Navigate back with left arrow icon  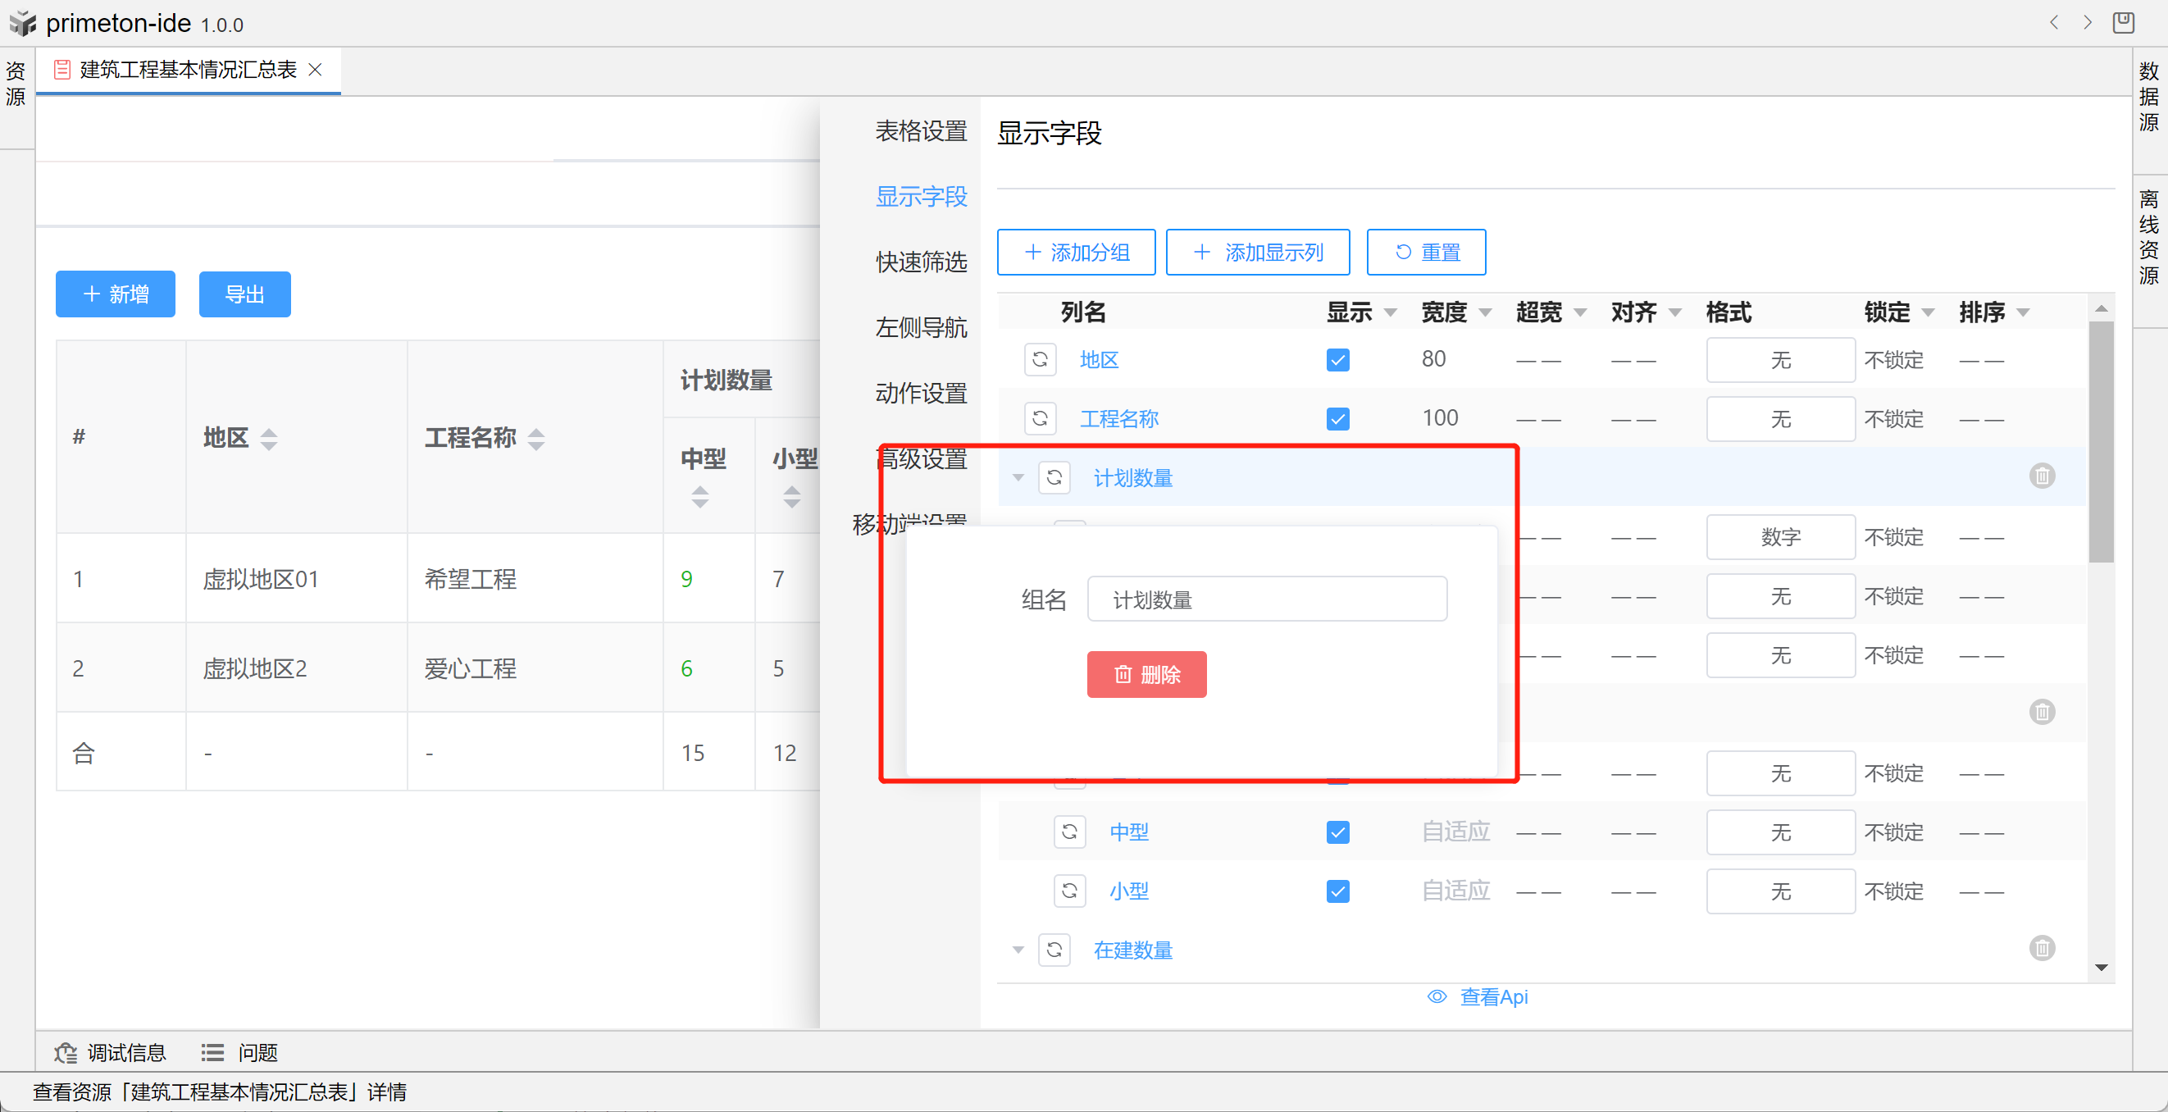(2053, 23)
